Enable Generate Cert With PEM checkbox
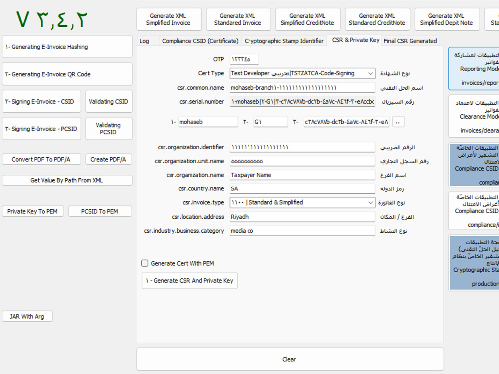499x374 pixels. (145, 263)
